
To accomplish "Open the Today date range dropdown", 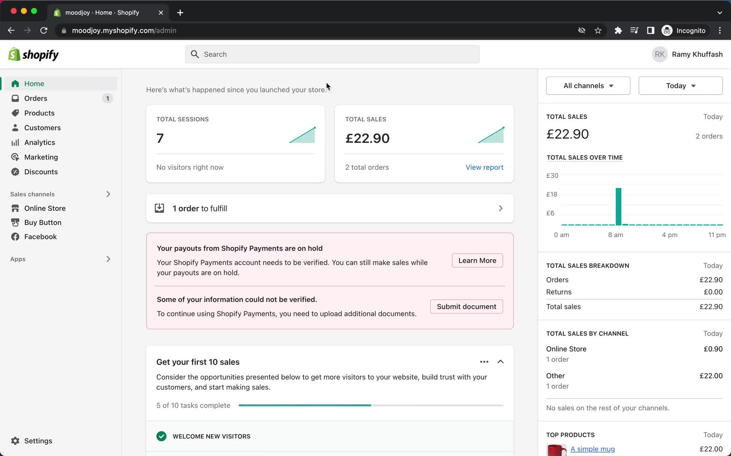I will pos(680,85).
